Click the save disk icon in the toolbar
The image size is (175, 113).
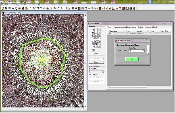pyautogui.click(x=6, y=8)
